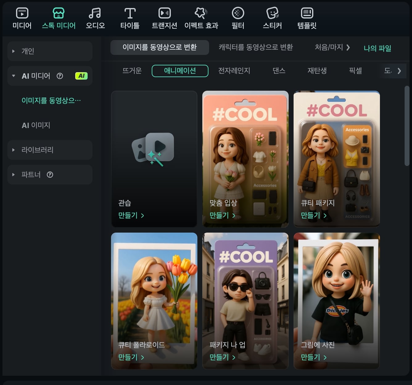Click 만들기 under 큐티 폴라로이드
Screen dimensions: 412x385
[x=131, y=357]
